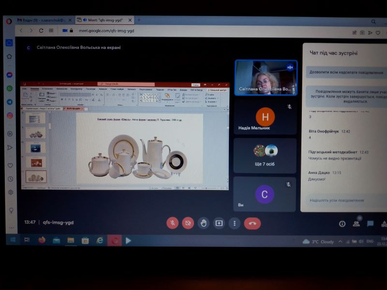
Task: Go forward with the browser forward arrow
Action: click(x=31, y=30)
